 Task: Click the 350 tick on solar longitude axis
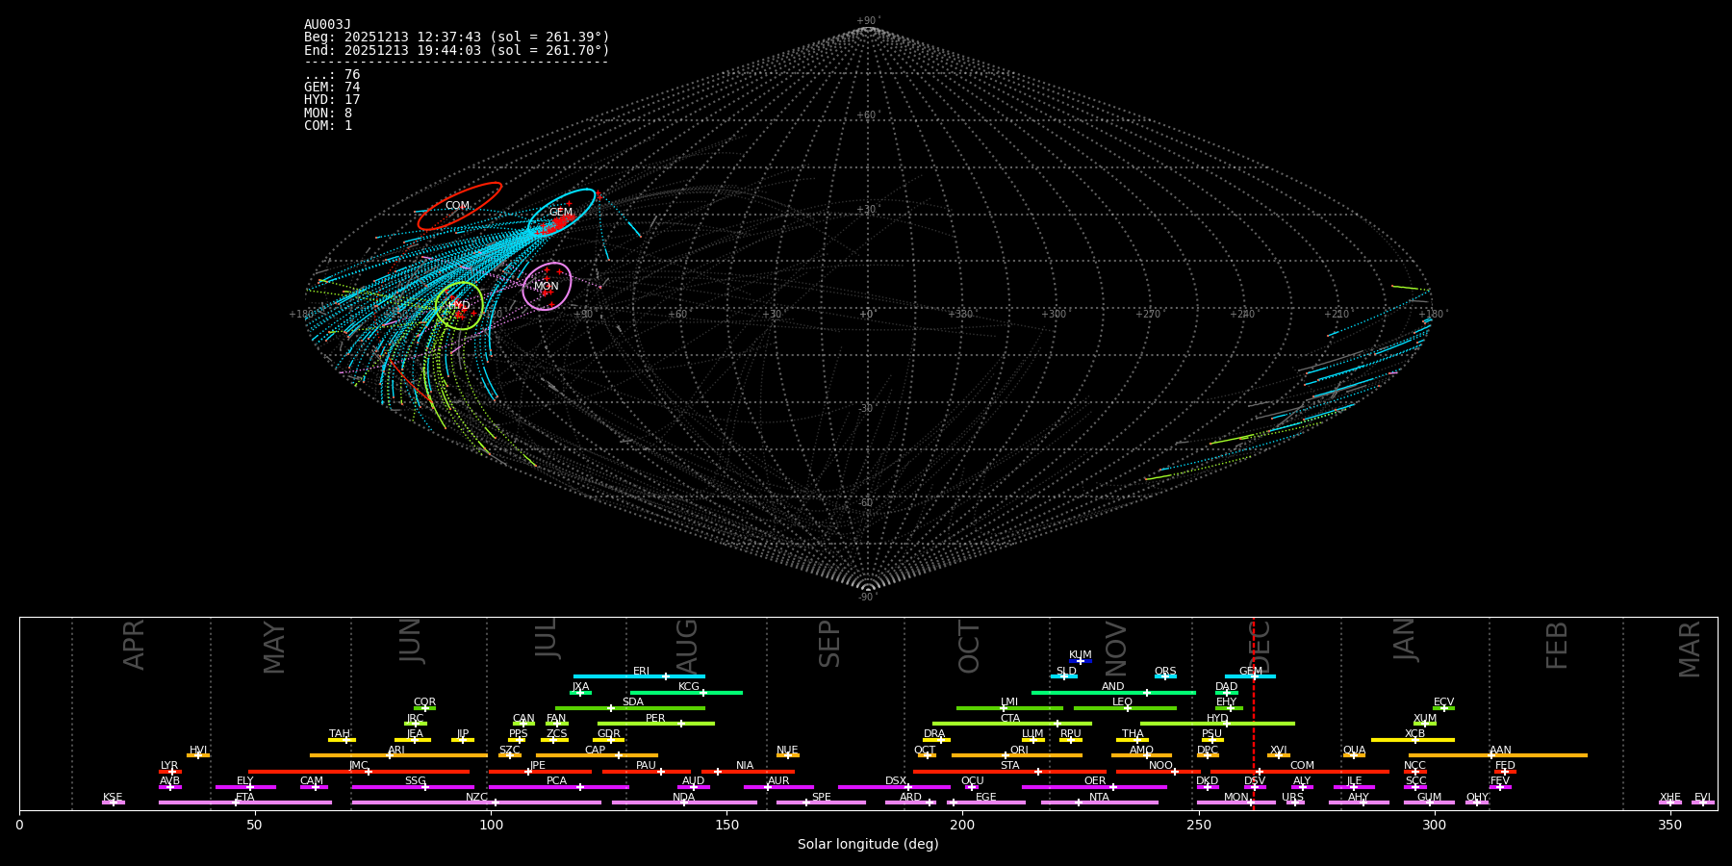click(1670, 825)
